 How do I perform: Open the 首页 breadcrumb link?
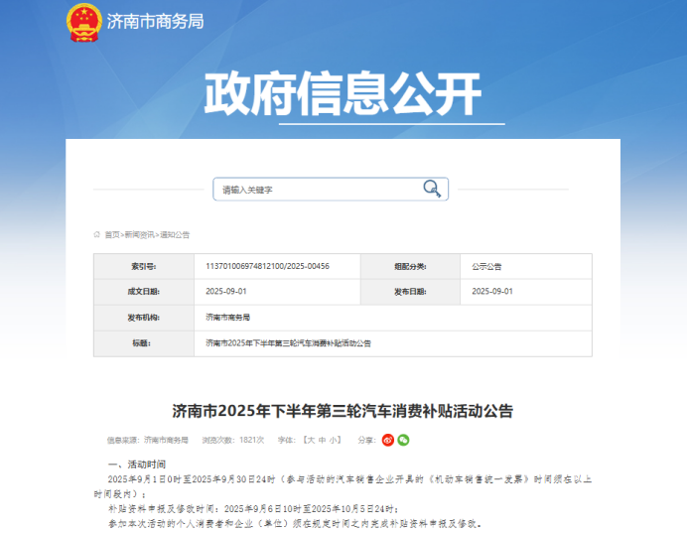click(112, 234)
